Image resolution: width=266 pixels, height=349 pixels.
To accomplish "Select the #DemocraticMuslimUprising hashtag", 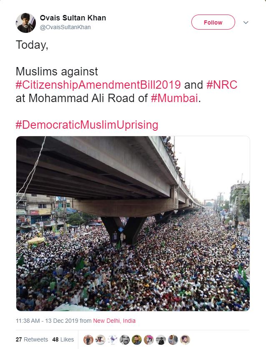I will (x=87, y=124).
